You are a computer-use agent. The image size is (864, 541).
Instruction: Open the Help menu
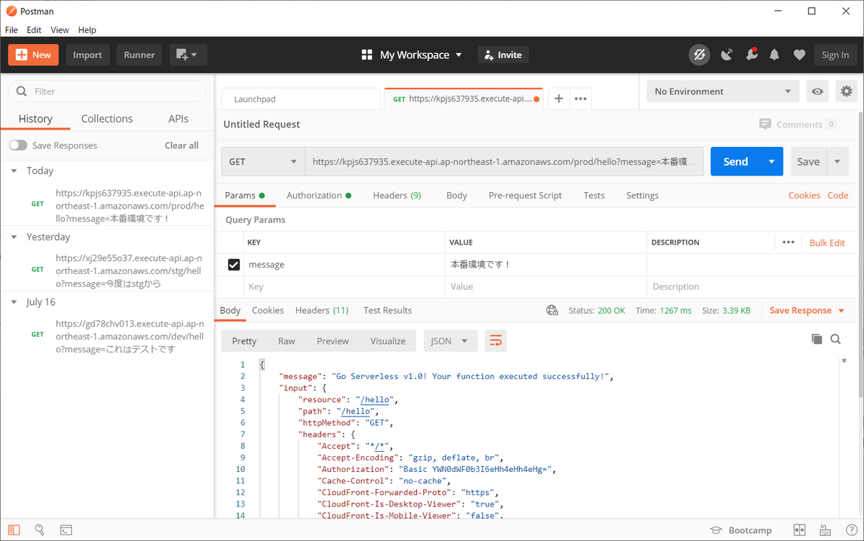87,30
